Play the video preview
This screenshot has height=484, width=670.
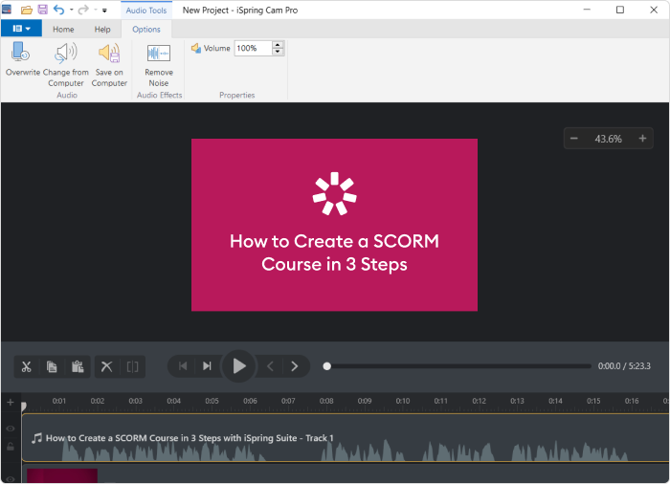[239, 366]
